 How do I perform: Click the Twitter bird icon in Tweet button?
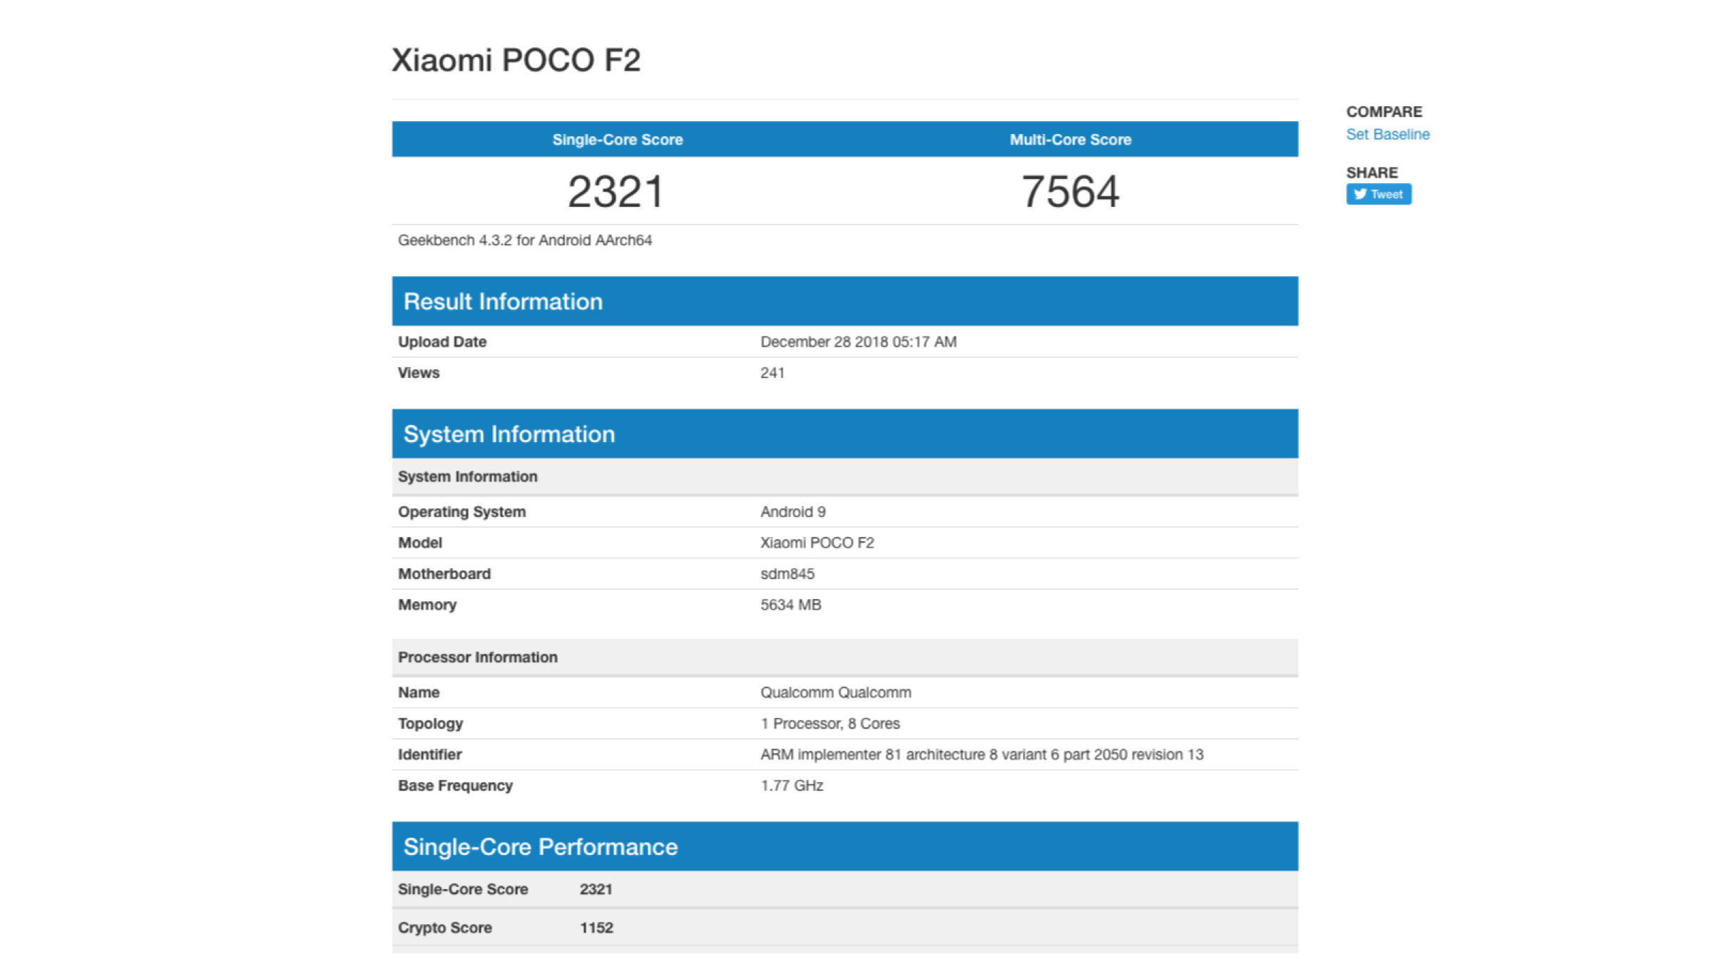1360,194
